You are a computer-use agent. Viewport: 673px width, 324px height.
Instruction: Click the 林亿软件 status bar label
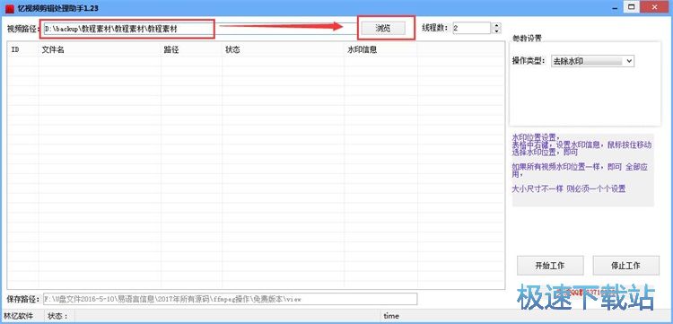[16, 316]
